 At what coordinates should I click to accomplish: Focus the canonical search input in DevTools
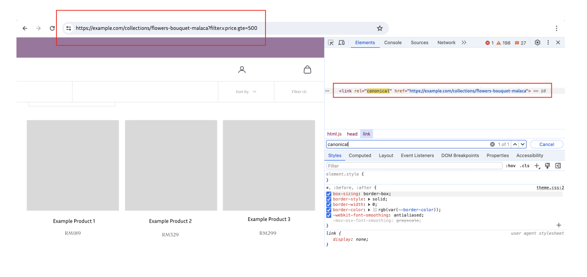coord(407,144)
